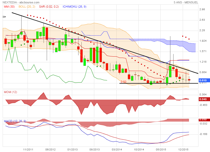Click the 1.571 price axis value

pyautogui.click(x=203, y=51)
